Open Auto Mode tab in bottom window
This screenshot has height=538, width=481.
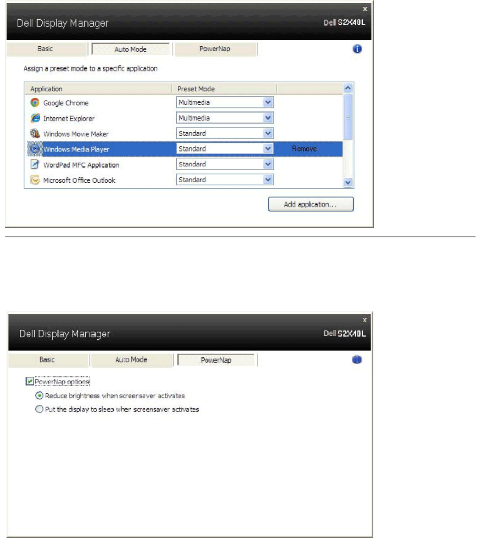[x=131, y=360]
